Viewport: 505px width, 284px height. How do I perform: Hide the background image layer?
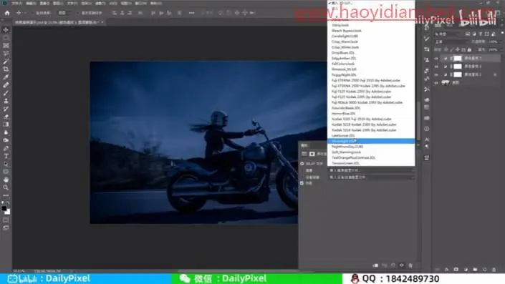point(436,83)
